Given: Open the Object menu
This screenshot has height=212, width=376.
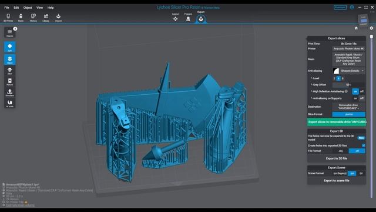Looking at the screenshot, I should point(28,8).
